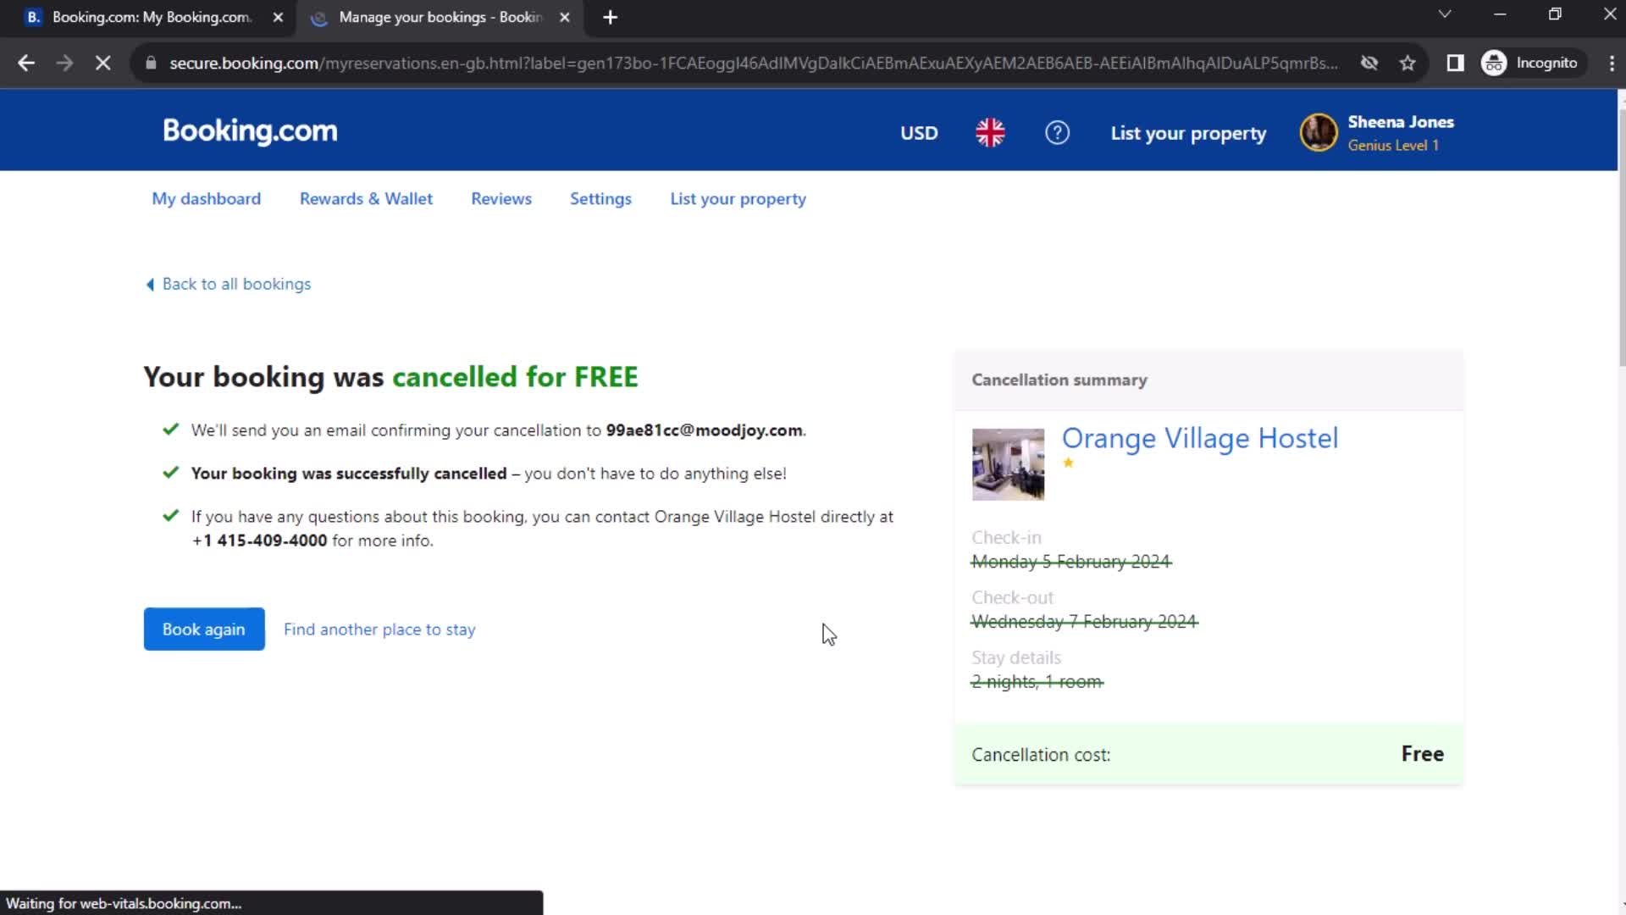Image resolution: width=1626 pixels, height=915 pixels.
Task: Click the Orange Village Hostel thumbnail
Action: (x=1008, y=464)
